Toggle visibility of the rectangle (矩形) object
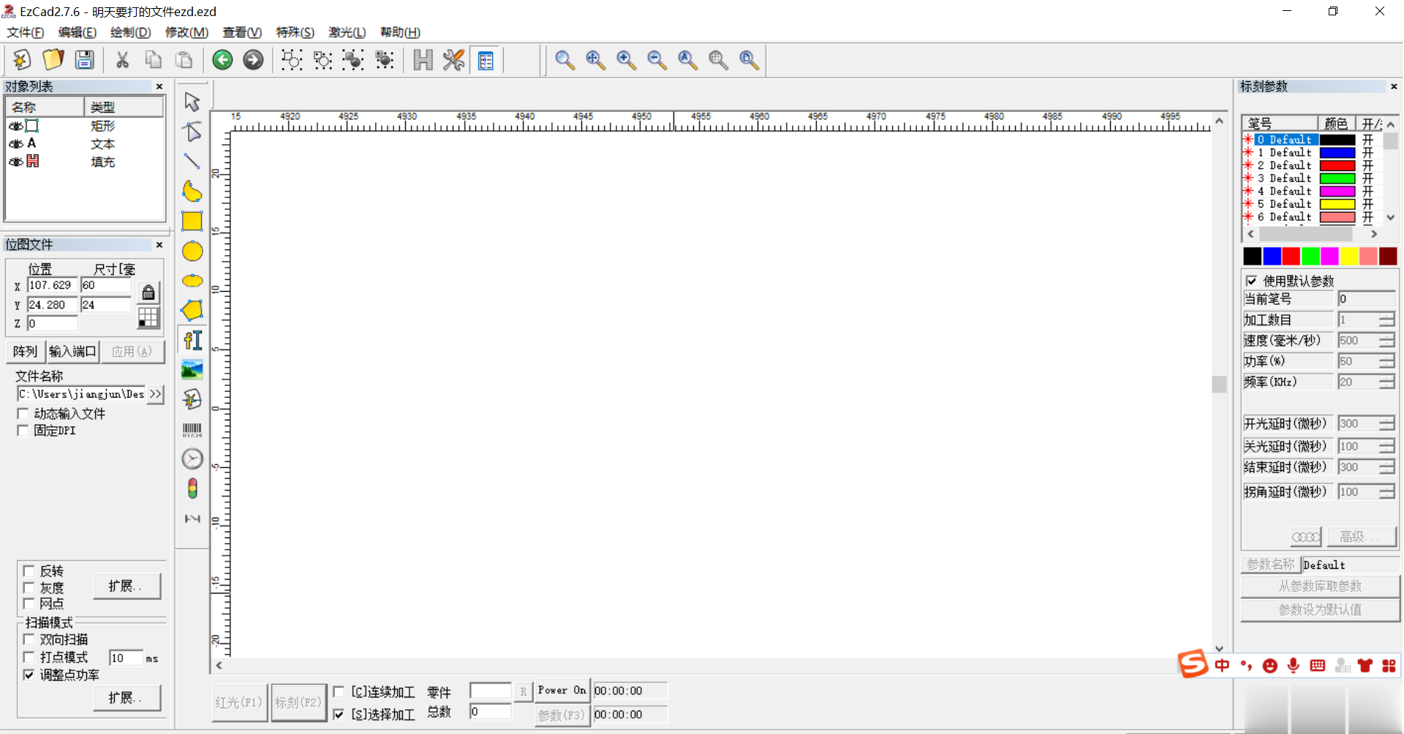1404x734 pixels. 15,126
